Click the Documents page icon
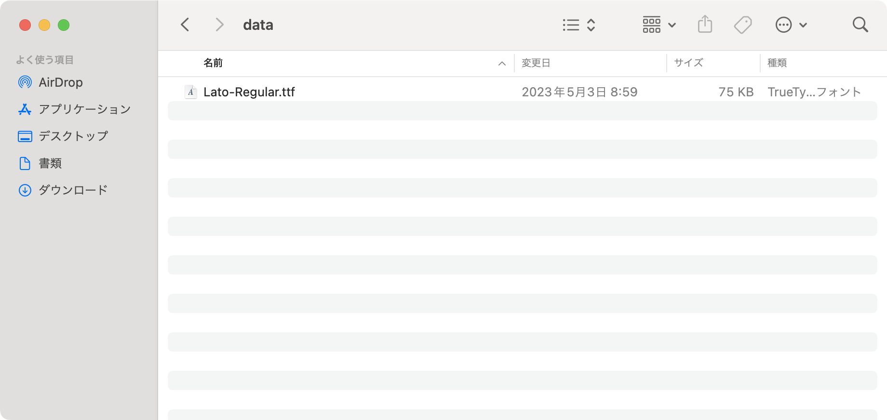 coord(25,163)
